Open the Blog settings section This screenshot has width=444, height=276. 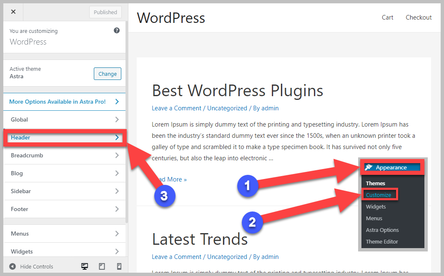[64, 173]
